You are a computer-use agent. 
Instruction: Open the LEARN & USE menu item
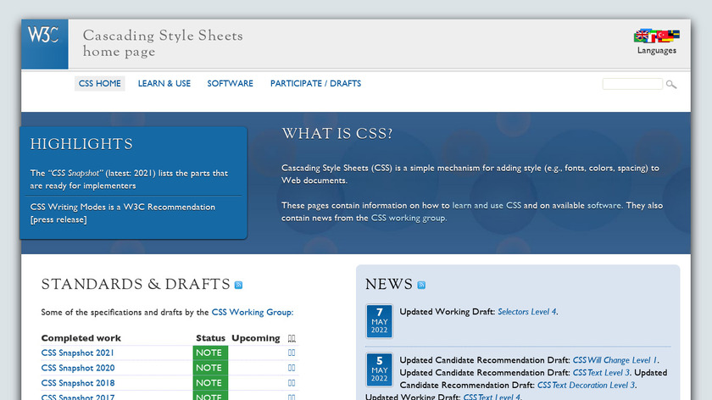coord(164,84)
